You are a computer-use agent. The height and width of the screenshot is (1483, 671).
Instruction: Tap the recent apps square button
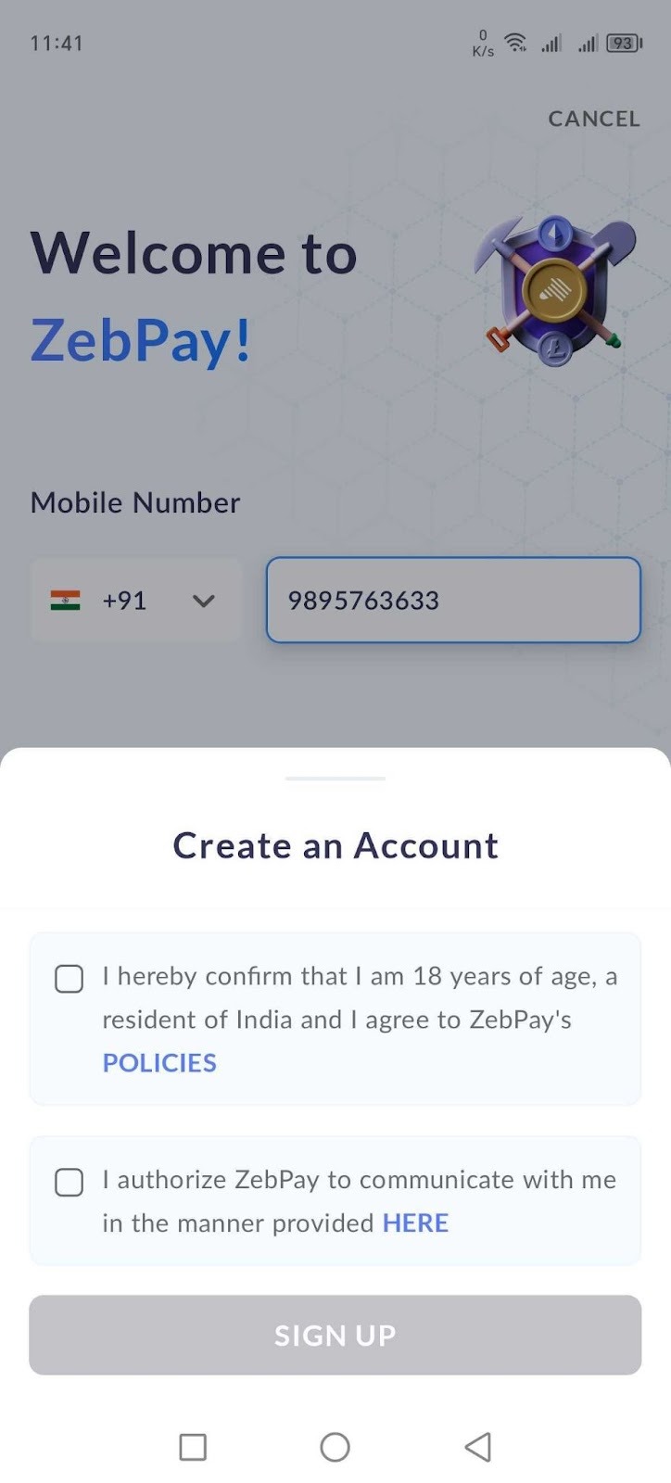(193, 1447)
